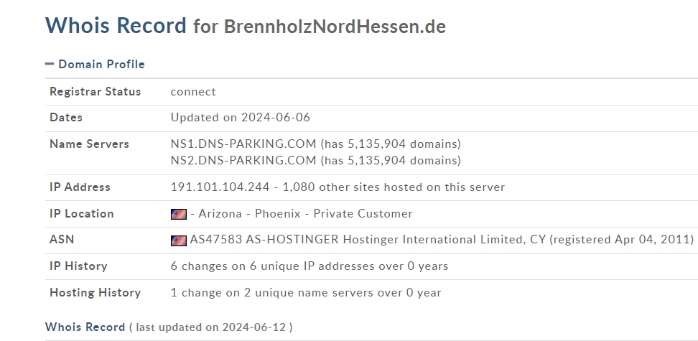Click the Registrar Status label
Viewport: 698px width, 341px height.
tap(96, 92)
